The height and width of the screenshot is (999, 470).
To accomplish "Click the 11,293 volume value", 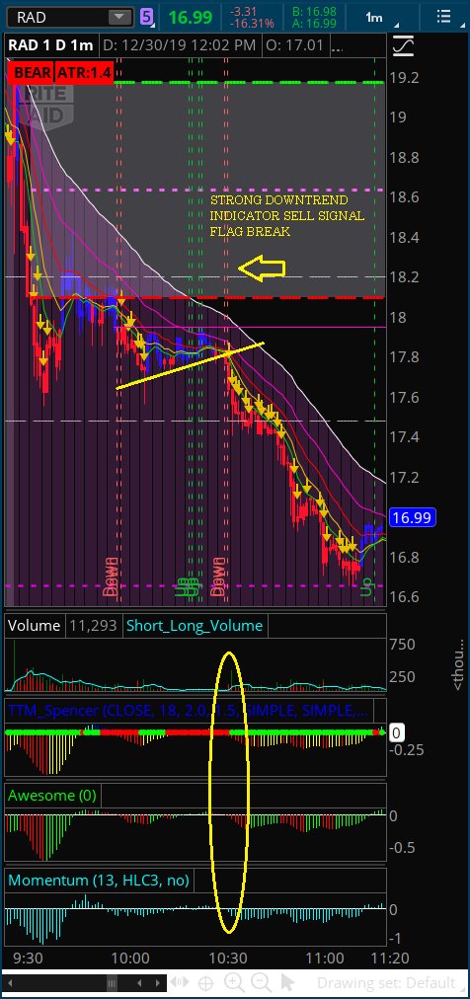I will [x=96, y=626].
